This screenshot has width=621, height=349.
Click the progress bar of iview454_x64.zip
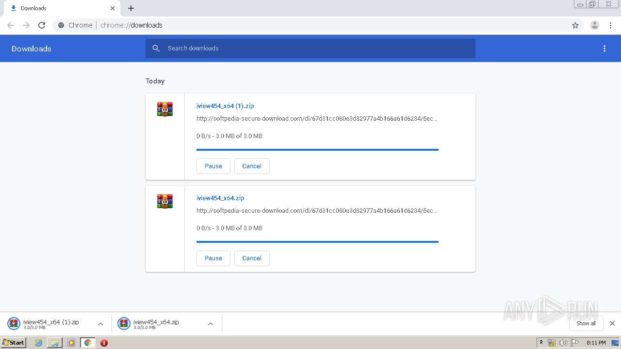[317, 241]
